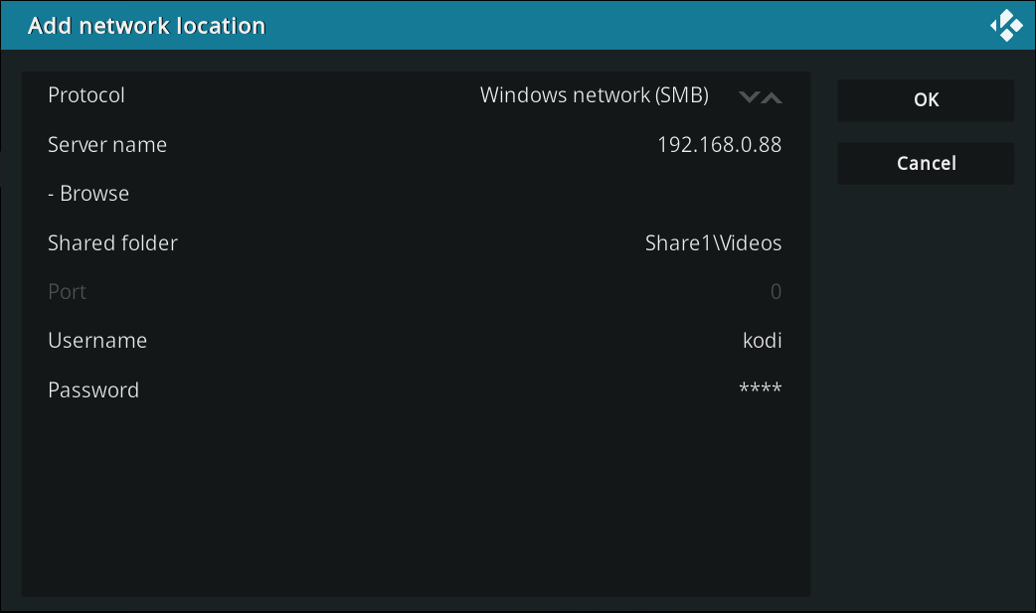The image size is (1036, 613).
Task: Click the Port value 0
Action: [x=776, y=291]
